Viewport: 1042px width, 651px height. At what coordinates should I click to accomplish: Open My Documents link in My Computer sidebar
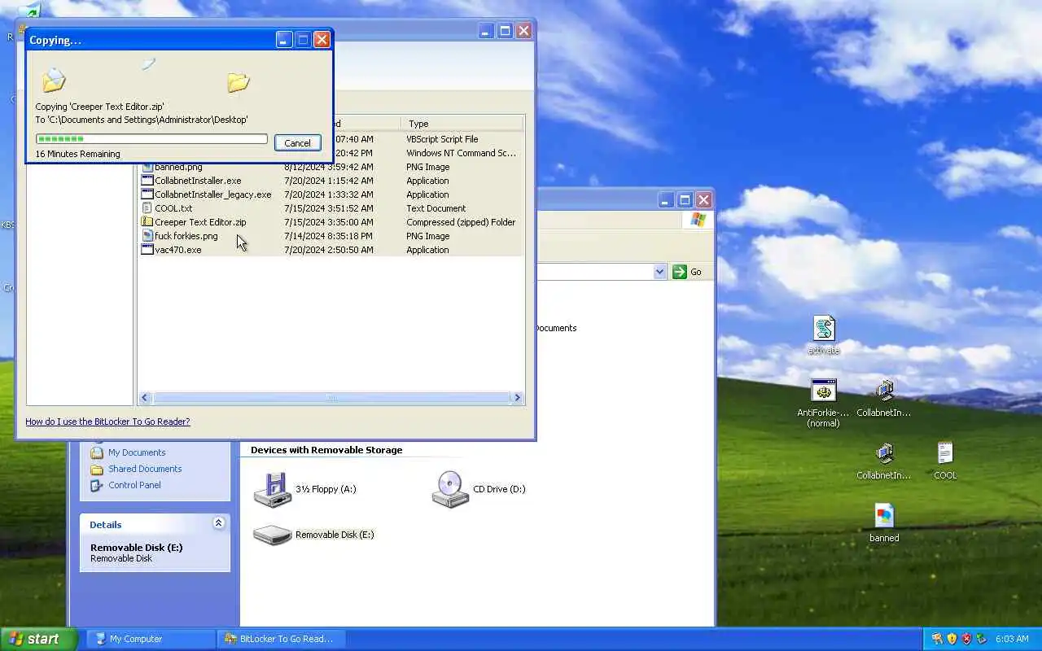tap(137, 452)
